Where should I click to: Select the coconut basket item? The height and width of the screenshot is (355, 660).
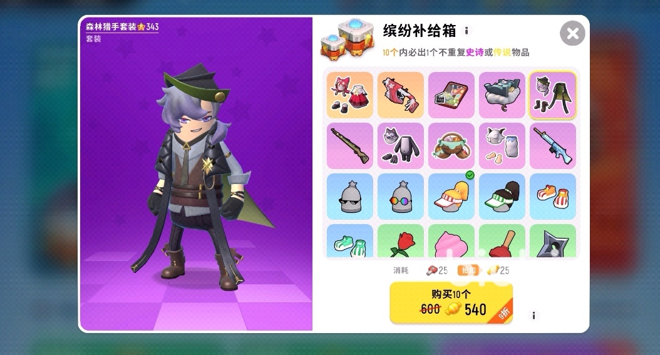coord(451,146)
